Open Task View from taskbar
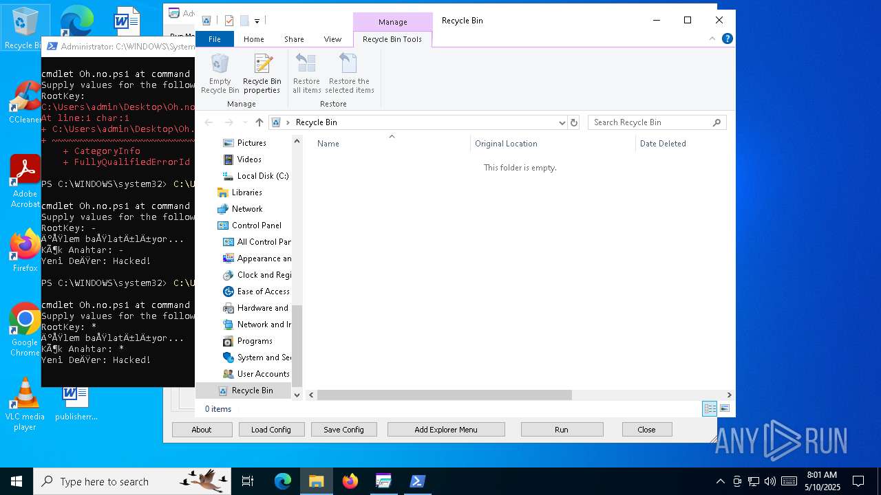Viewport: 881px width, 495px height. point(248,481)
